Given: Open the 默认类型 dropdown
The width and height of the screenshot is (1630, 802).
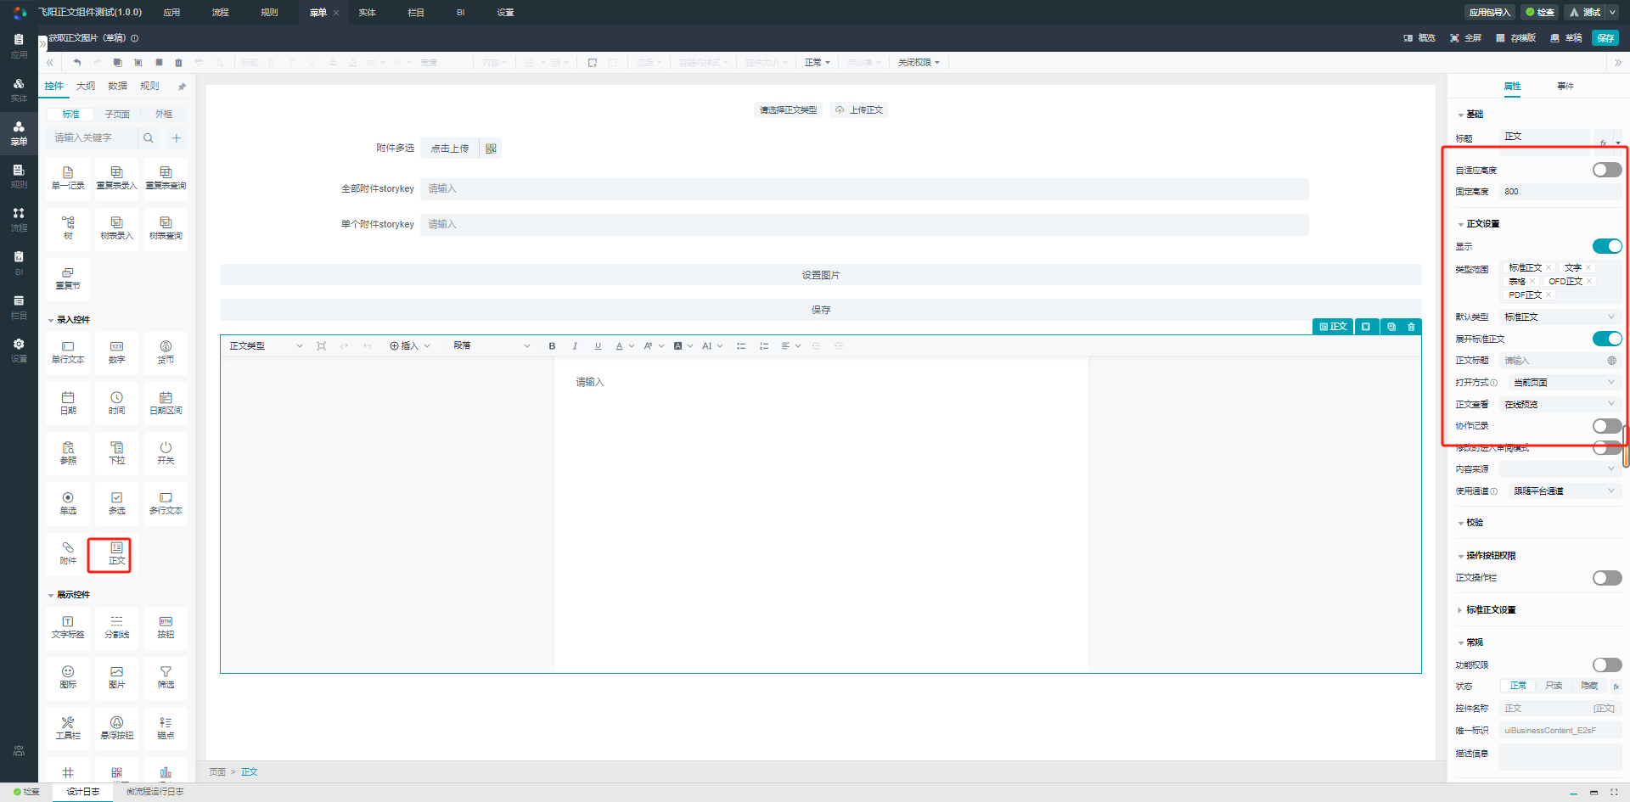Looking at the screenshot, I should point(1559,317).
